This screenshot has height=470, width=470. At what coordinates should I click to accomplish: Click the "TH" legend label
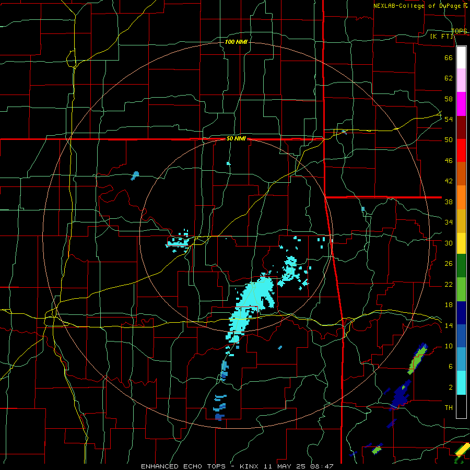click(449, 408)
